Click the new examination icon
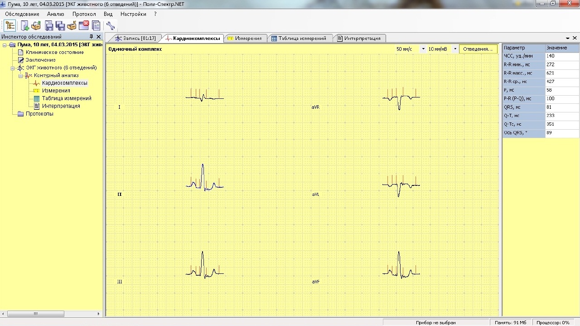This screenshot has height=326, width=580. coord(25,26)
